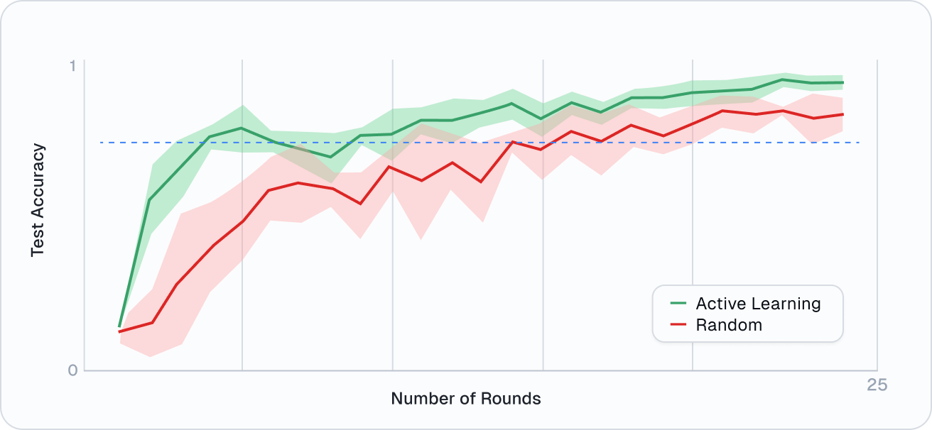Select the red line swatch in legend
The width and height of the screenshot is (932, 430).
coord(678,325)
